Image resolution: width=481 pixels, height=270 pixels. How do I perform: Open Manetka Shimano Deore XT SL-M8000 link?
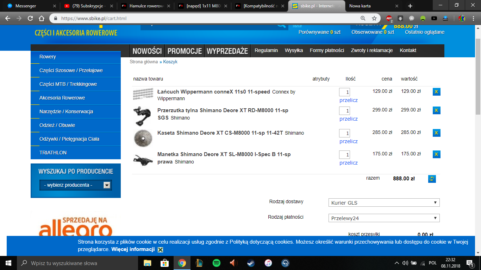point(224,158)
